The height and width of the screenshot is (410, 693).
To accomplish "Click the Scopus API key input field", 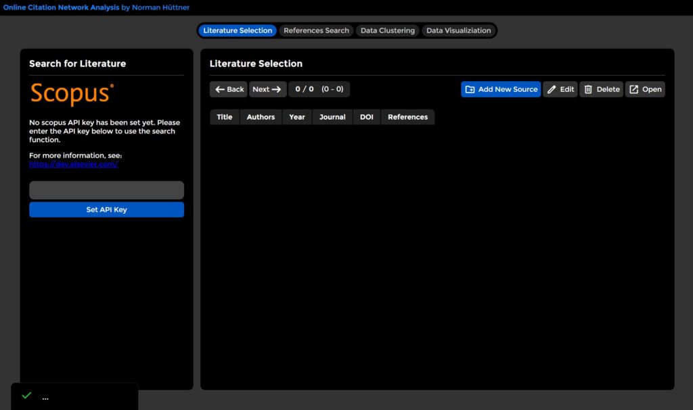I will [x=106, y=190].
